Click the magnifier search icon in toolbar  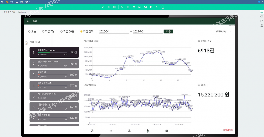click(139, 7)
